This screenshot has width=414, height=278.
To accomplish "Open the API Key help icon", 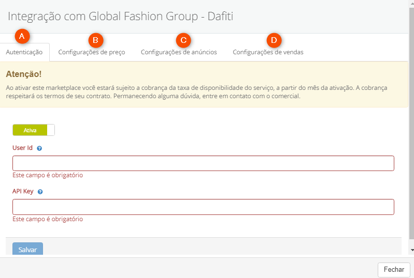I will 40,192.
